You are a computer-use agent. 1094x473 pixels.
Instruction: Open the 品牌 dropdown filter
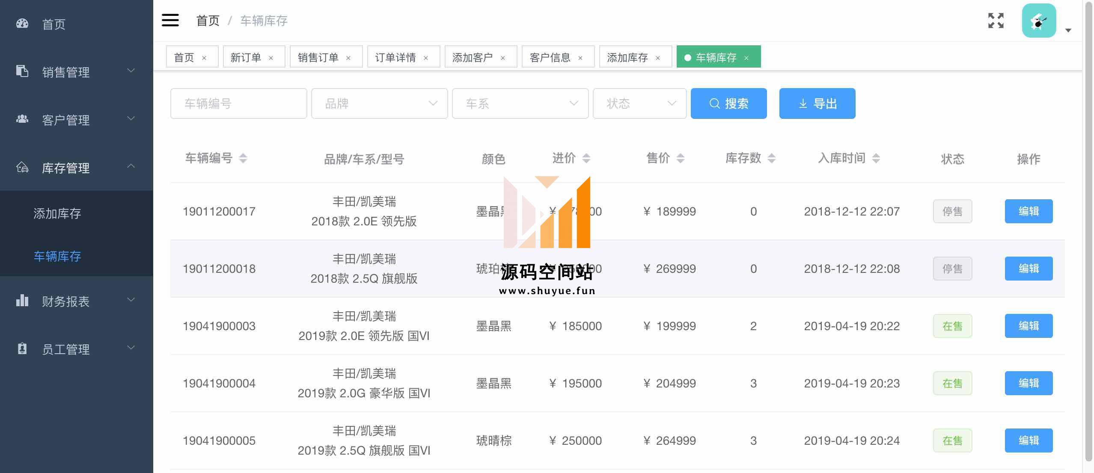pos(379,103)
